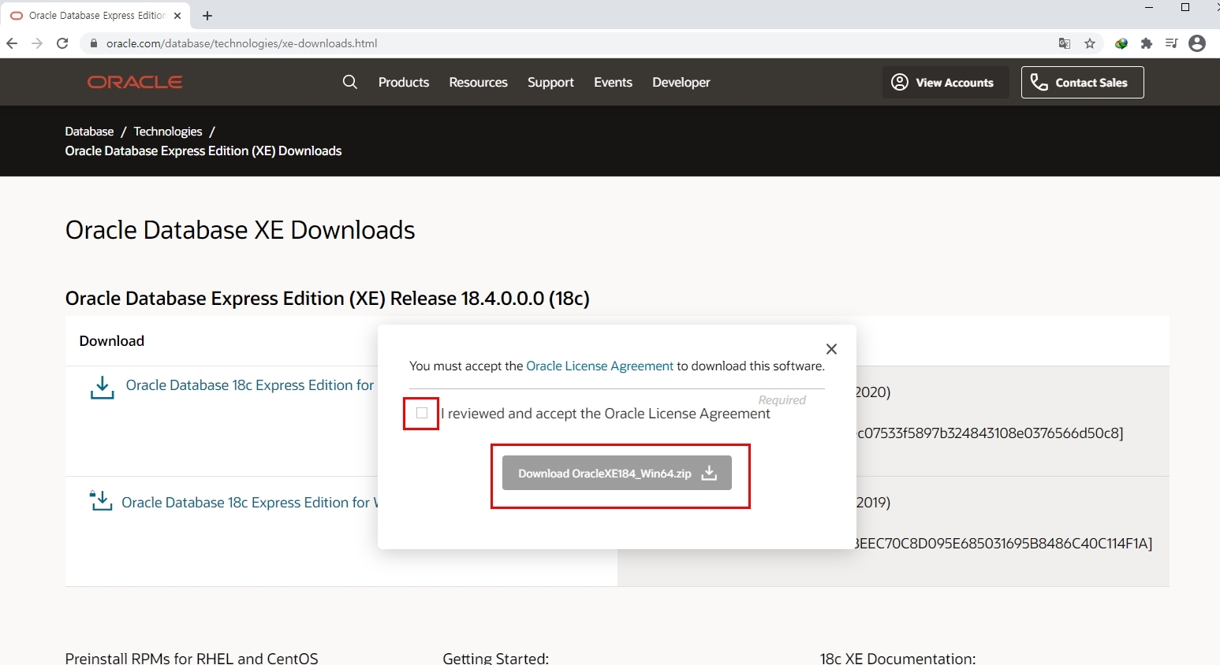This screenshot has height=665, width=1220.
Task: Open the Chrome profile avatar icon
Action: click(x=1197, y=43)
